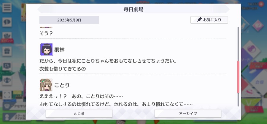Open the notice speech bubble icon
Image resolution: width=267 pixels, height=124 pixels.
click(x=7, y=22)
